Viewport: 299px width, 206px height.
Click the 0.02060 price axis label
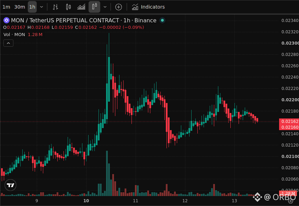tap(290, 179)
